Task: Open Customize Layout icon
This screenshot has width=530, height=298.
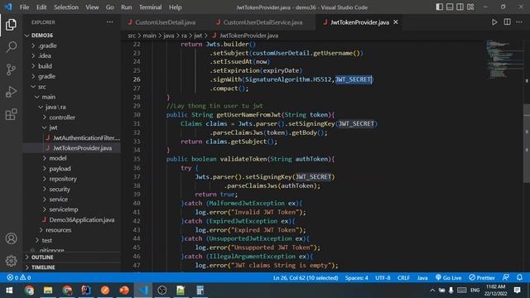Action: tap(470, 7)
